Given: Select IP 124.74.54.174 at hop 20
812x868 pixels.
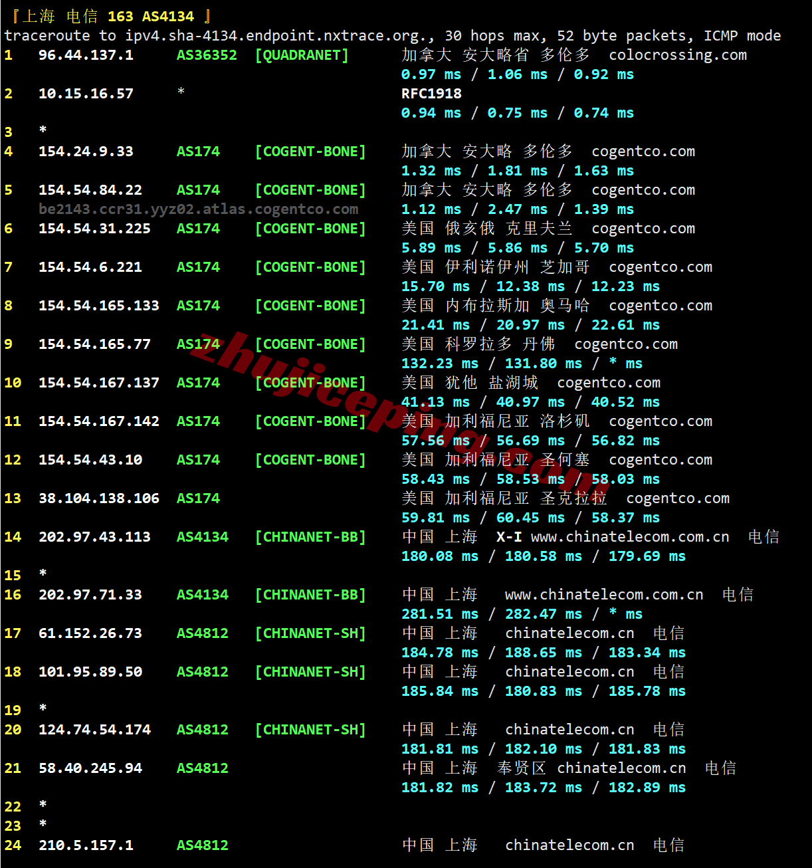Looking at the screenshot, I should click(94, 730).
